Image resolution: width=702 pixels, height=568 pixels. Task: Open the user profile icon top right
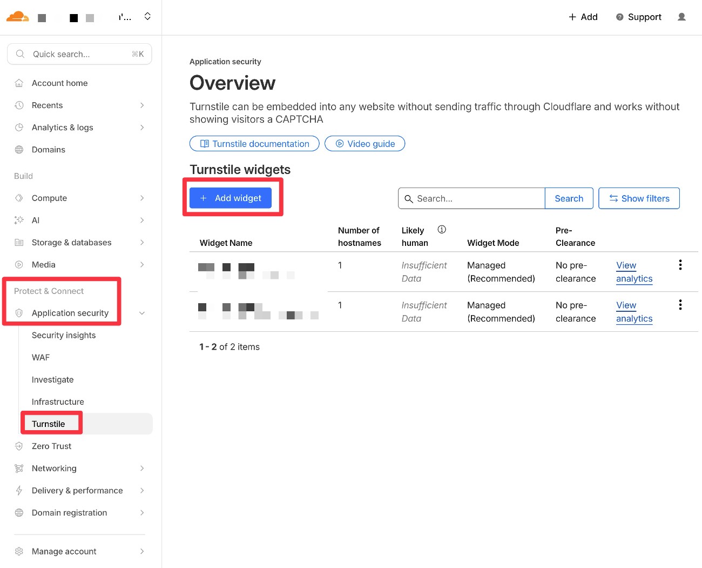pyautogui.click(x=681, y=17)
